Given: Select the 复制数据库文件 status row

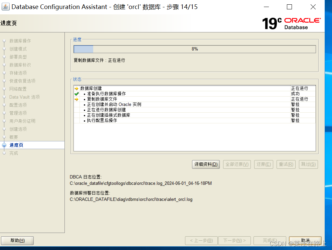Looking at the screenshot, I should (195, 99).
